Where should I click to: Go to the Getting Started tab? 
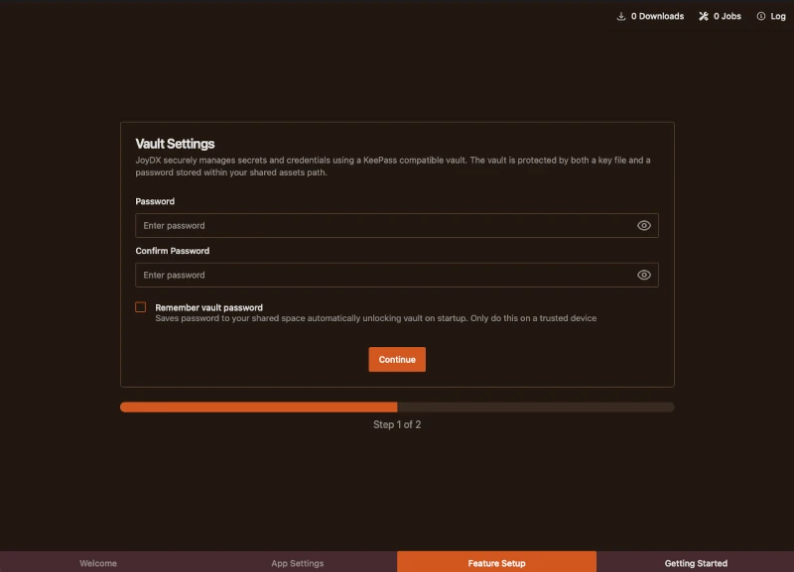coord(696,563)
